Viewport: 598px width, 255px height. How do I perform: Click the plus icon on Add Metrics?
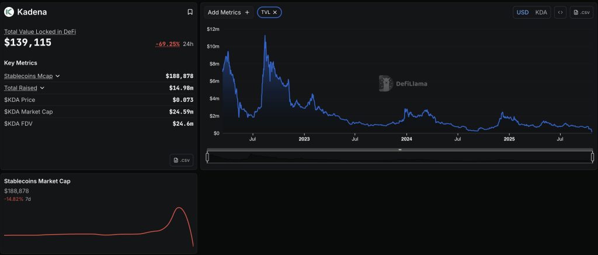(247, 13)
